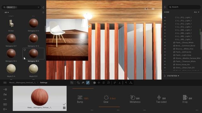Open the Media dock icon
The image size is (202, 113).
[5, 104]
